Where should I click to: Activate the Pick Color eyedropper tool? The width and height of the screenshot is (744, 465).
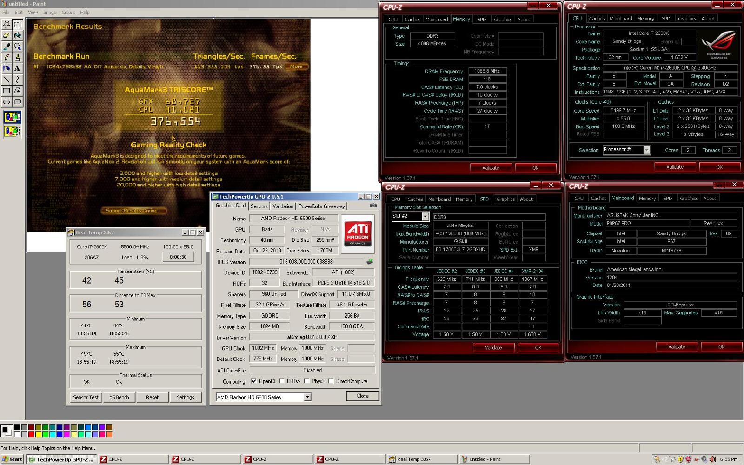[7, 46]
